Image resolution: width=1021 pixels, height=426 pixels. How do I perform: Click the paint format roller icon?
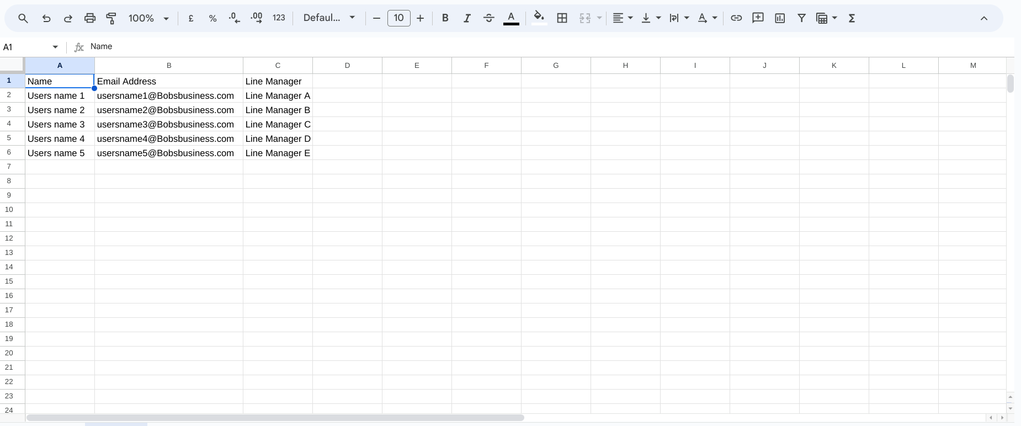click(111, 18)
